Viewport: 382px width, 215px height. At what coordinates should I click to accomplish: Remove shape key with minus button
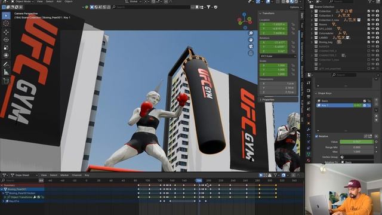coord(376,105)
